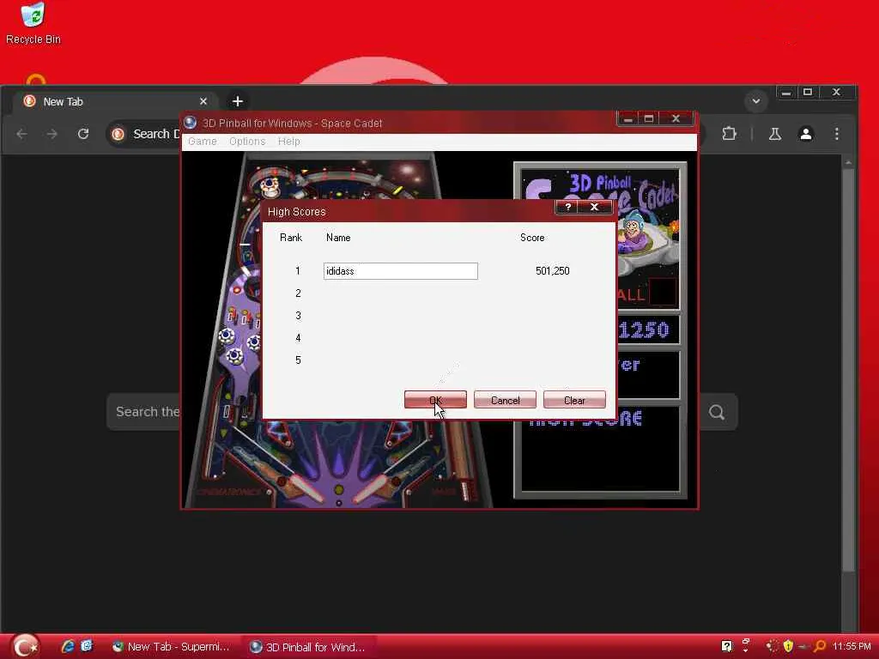Image resolution: width=879 pixels, height=659 pixels.
Task: Launch Internet Explorer from quick launch
Action: point(68,647)
